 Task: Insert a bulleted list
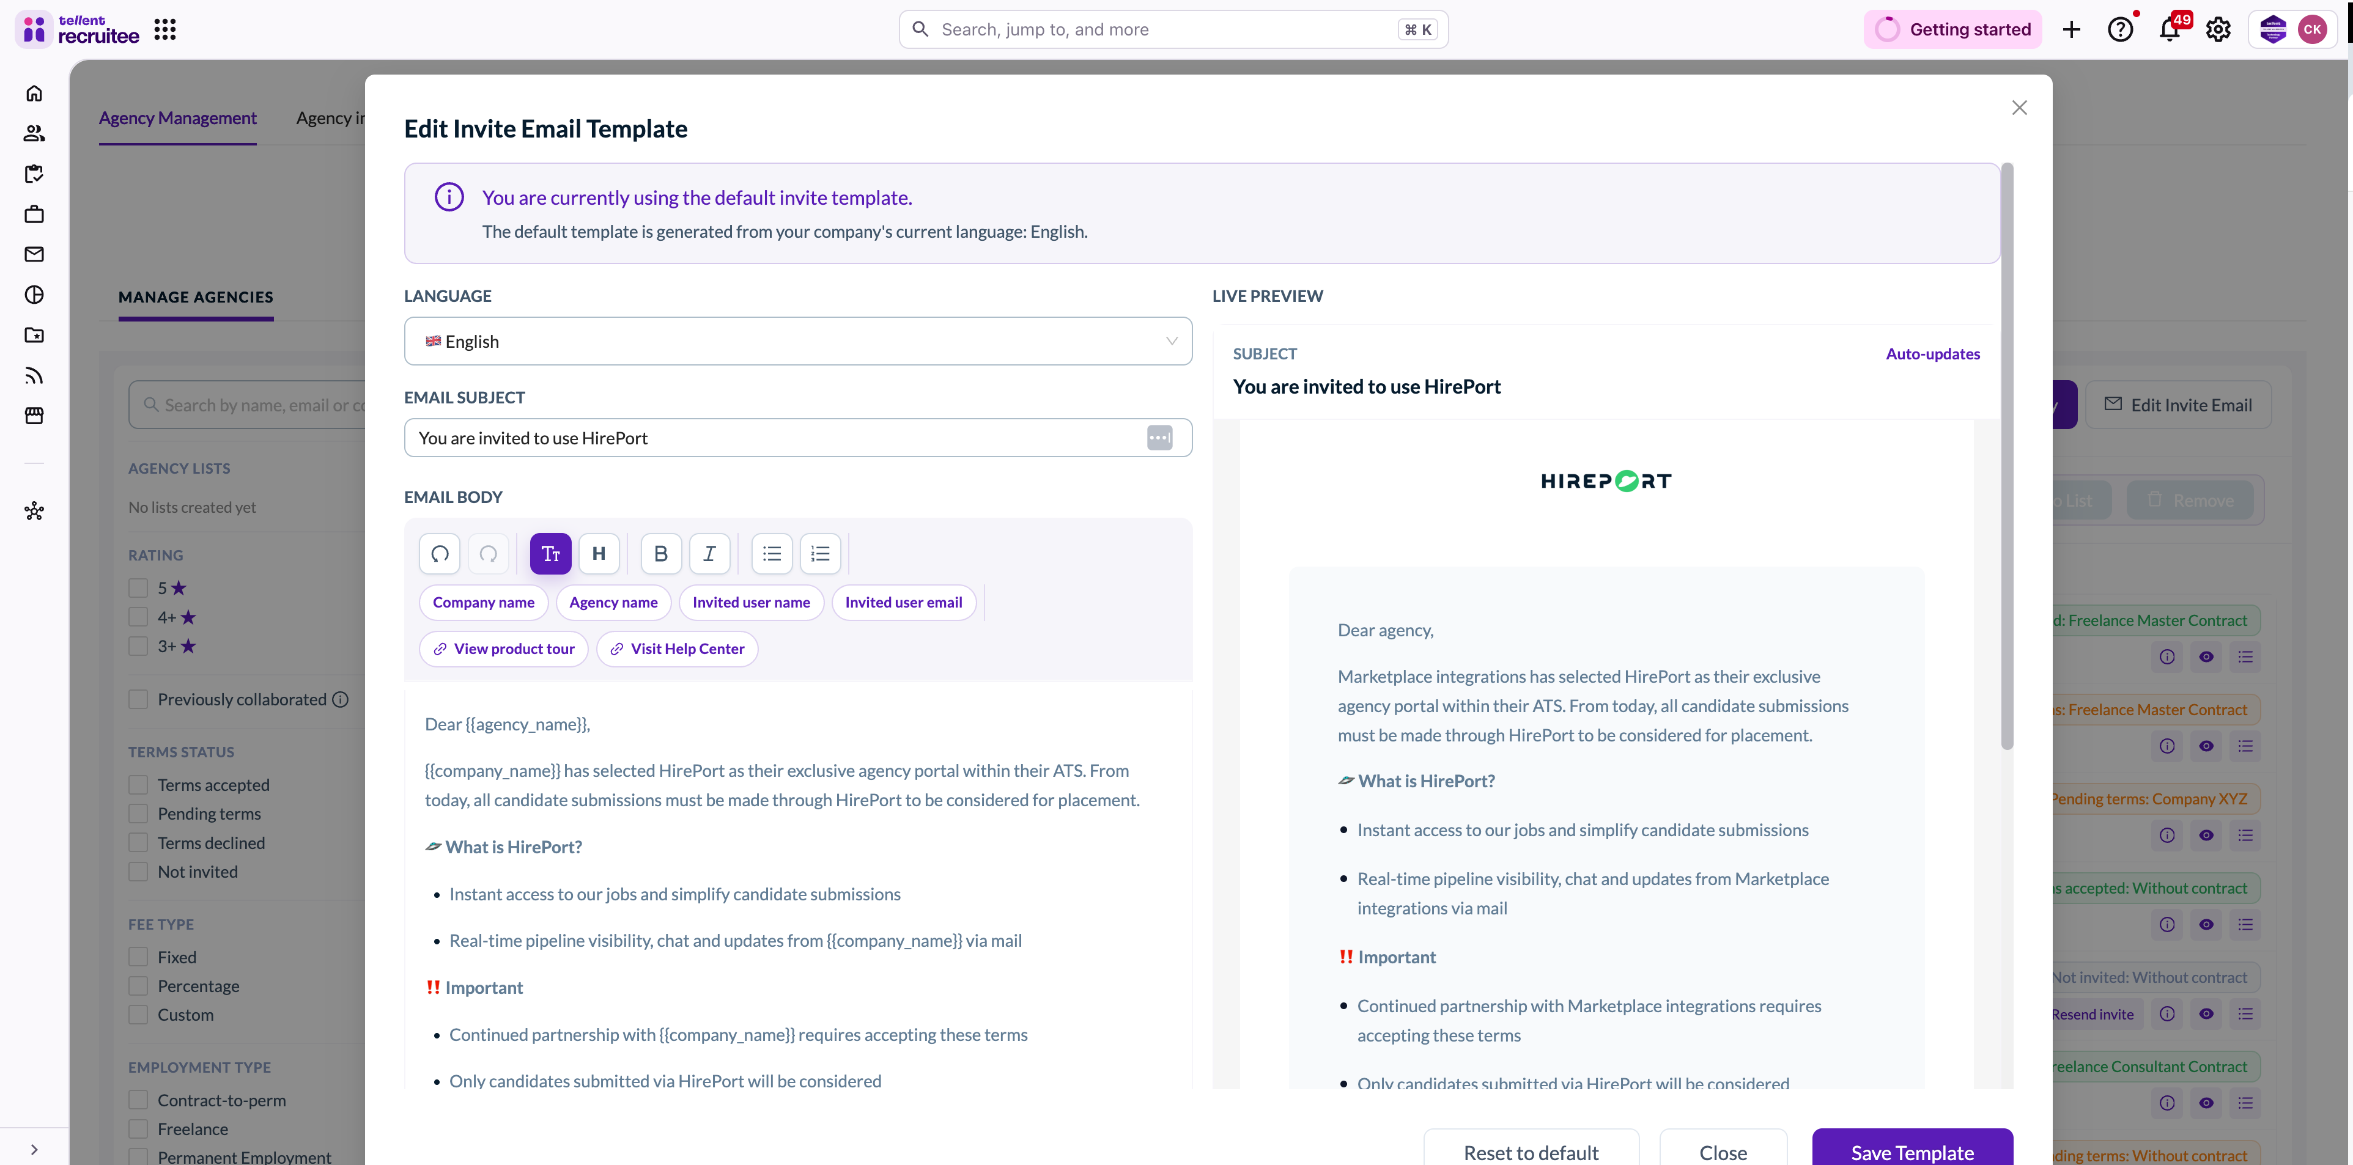[x=772, y=553]
